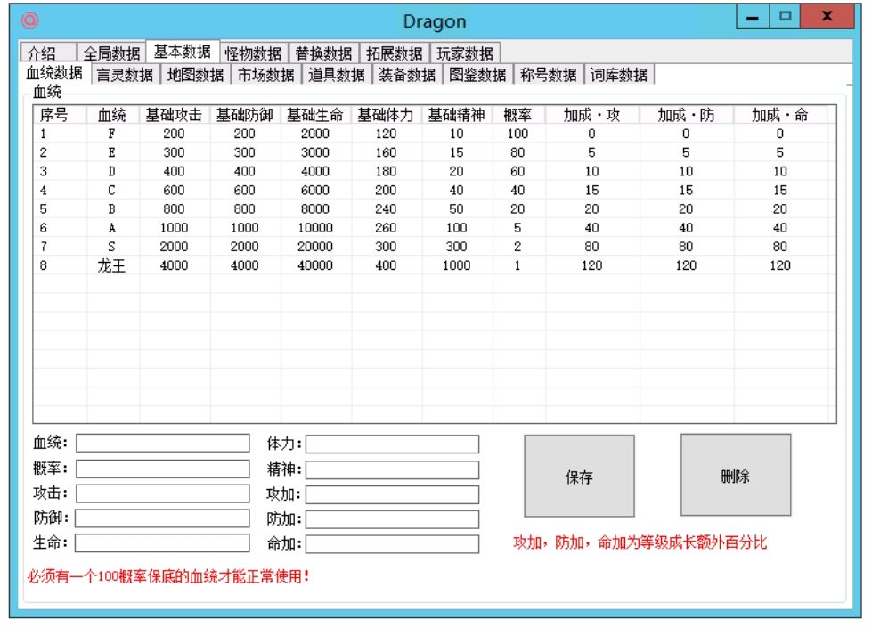Click base life value 20000
The width and height of the screenshot is (872, 628).
click(315, 247)
